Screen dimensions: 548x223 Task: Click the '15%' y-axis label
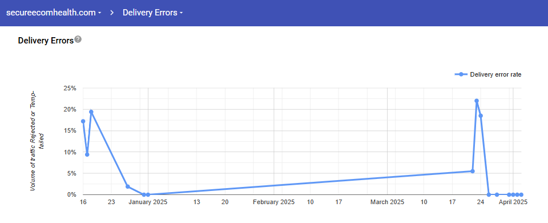(x=70, y=131)
